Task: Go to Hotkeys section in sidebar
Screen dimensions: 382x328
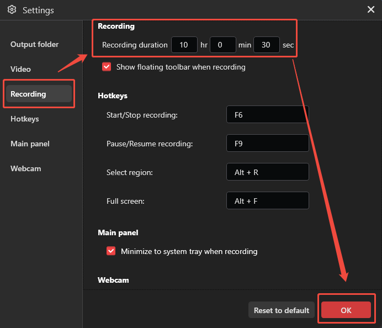Action: pos(25,119)
